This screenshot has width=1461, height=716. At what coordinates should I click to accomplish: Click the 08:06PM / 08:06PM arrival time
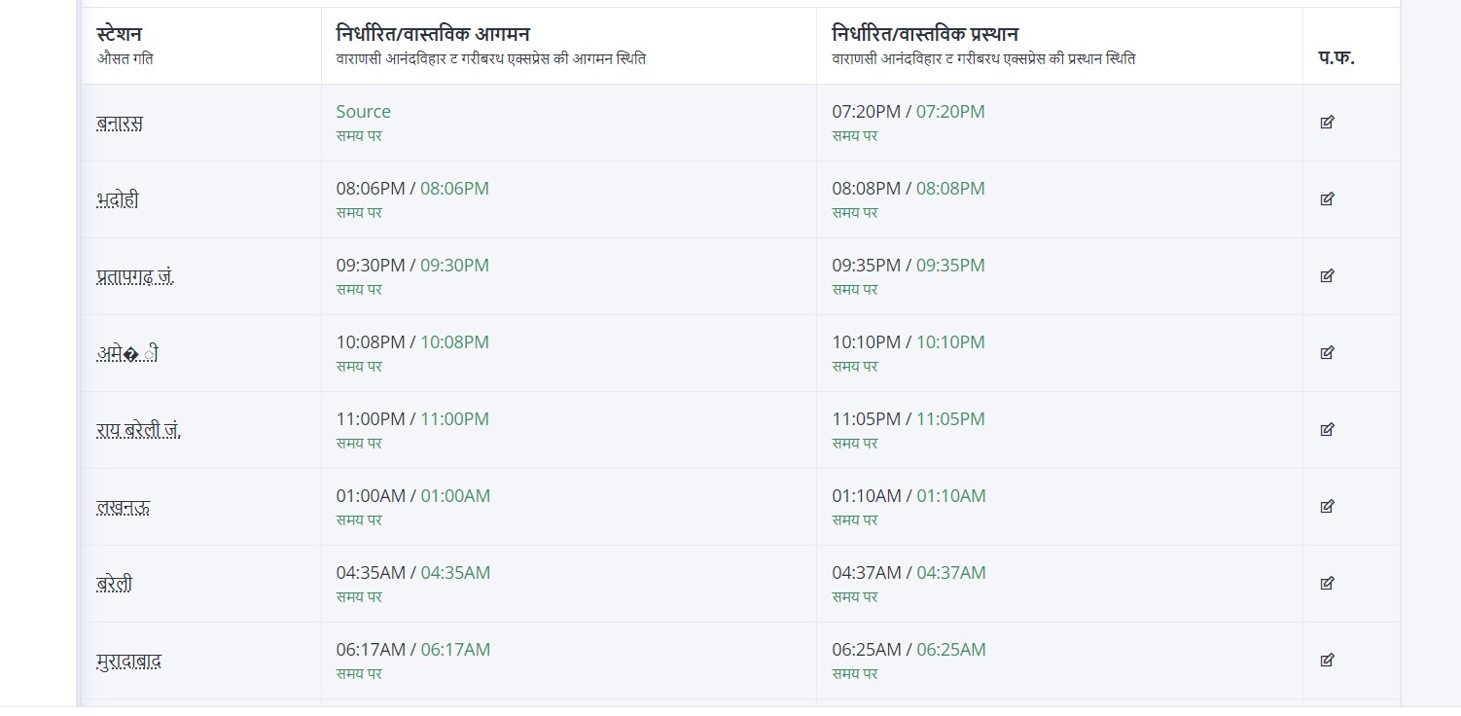click(412, 189)
